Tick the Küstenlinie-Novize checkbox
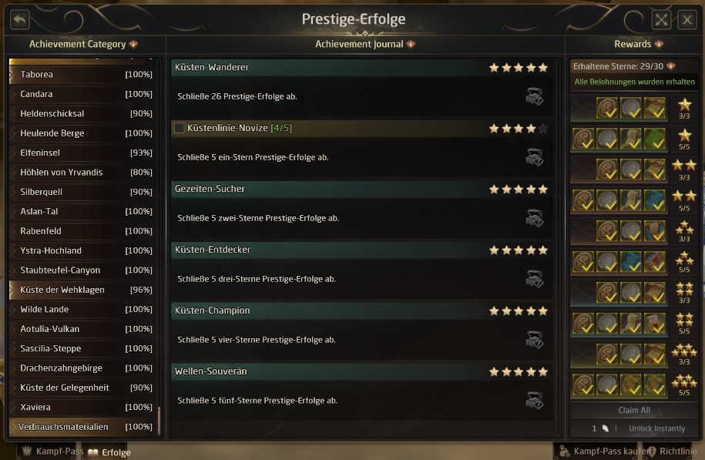The height and width of the screenshot is (460, 705). click(179, 128)
